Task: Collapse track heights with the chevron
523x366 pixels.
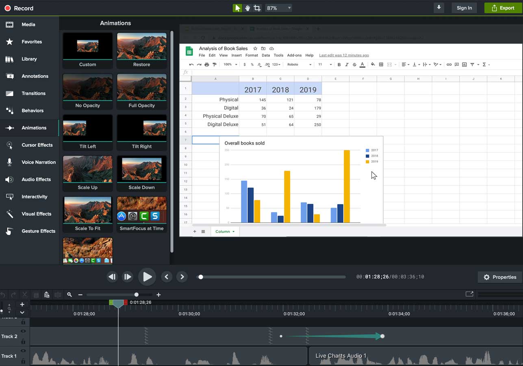Action: coord(22,312)
